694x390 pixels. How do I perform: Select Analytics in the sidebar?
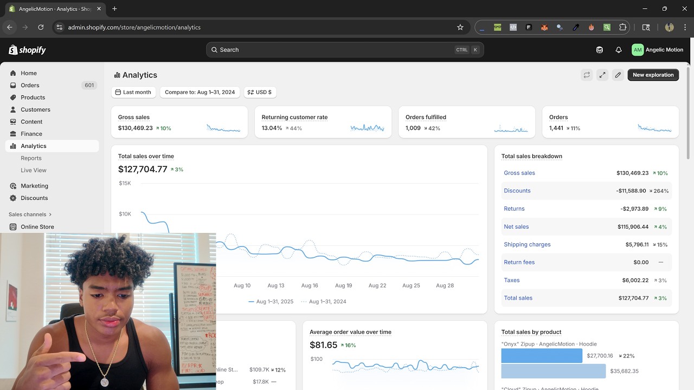[x=52, y=146]
